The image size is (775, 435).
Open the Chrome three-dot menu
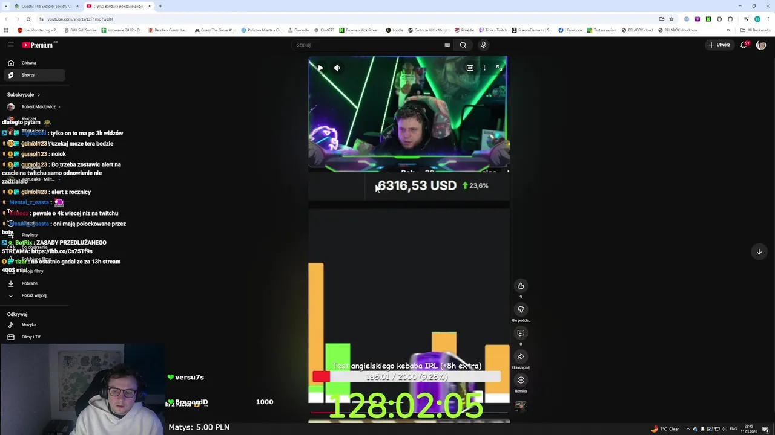coord(768,19)
